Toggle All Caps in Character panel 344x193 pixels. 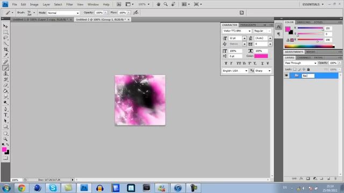click(239, 63)
